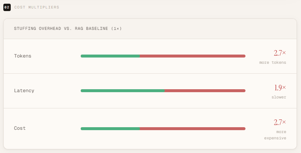Click the green segment of the Tokens bar
The width and height of the screenshot is (301, 153).
[x=110, y=56]
